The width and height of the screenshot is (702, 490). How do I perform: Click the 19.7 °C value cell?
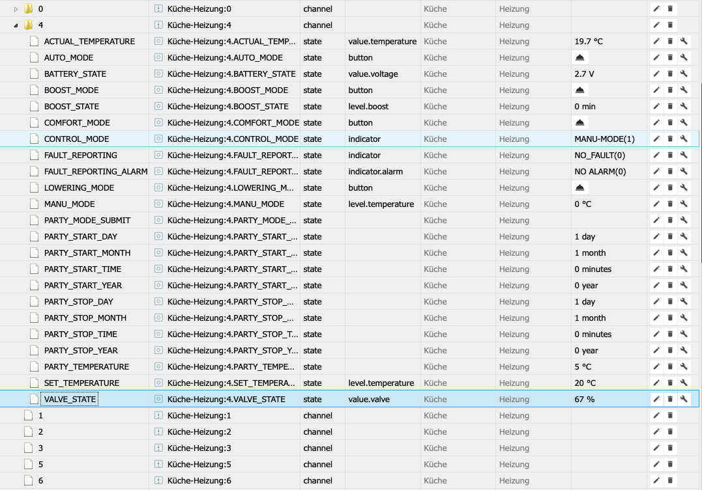pos(589,41)
